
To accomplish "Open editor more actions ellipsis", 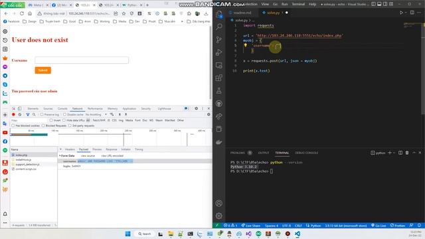I will coord(420,13).
